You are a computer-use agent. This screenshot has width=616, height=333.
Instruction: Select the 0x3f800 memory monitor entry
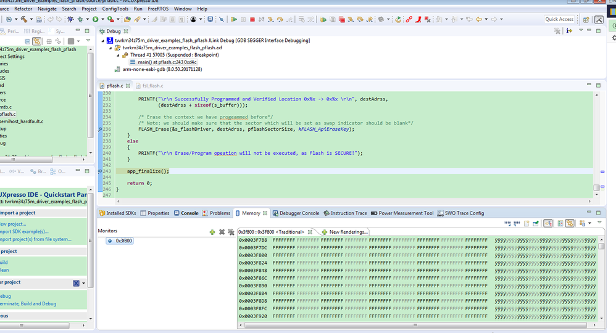120,240
